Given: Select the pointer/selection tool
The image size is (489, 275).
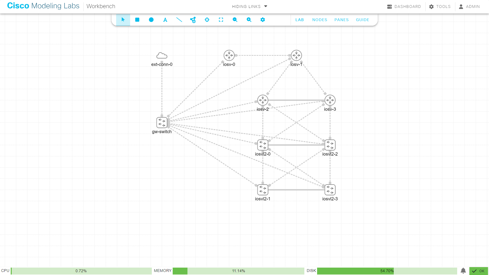Looking at the screenshot, I should pyautogui.click(x=123, y=20).
